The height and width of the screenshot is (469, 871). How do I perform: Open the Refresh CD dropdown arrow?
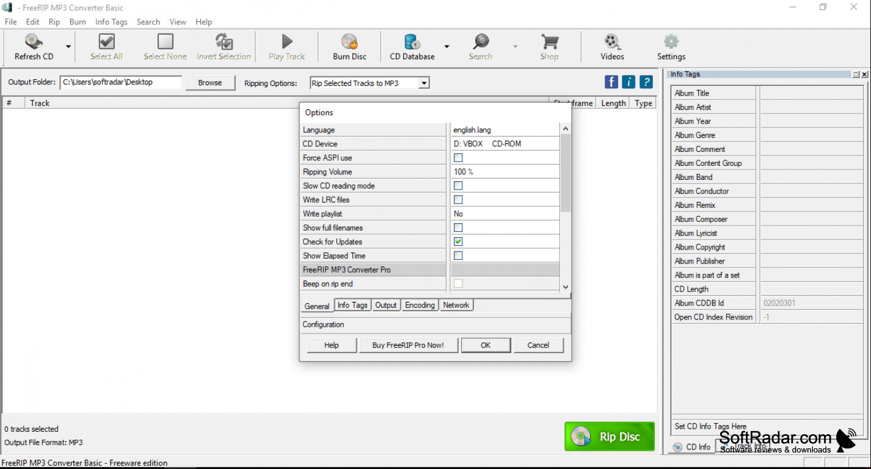pos(68,46)
